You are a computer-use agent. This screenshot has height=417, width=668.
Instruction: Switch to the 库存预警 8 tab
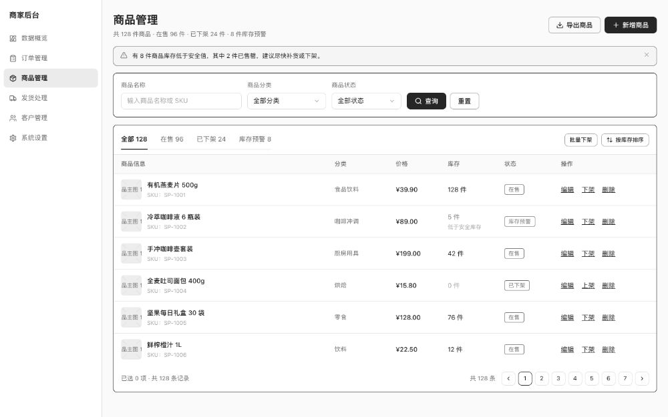(255, 139)
